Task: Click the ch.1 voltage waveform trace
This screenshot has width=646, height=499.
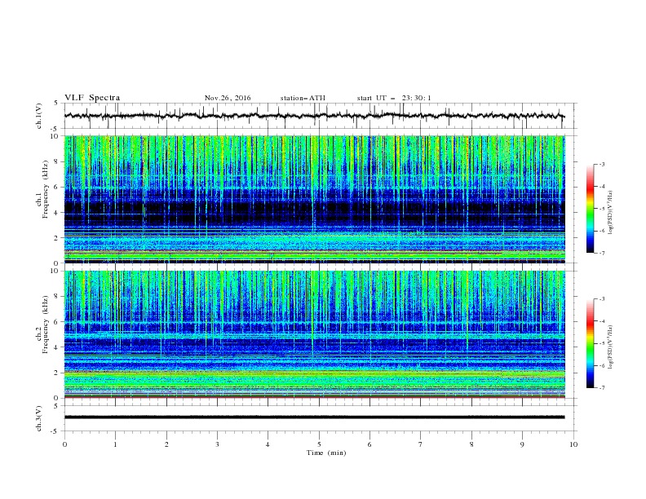Action: [x=314, y=116]
